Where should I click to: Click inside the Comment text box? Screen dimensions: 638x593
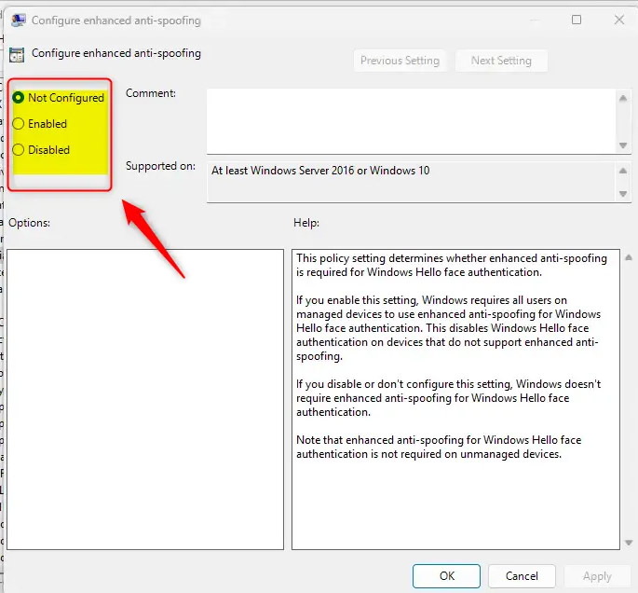pyautogui.click(x=411, y=121)
